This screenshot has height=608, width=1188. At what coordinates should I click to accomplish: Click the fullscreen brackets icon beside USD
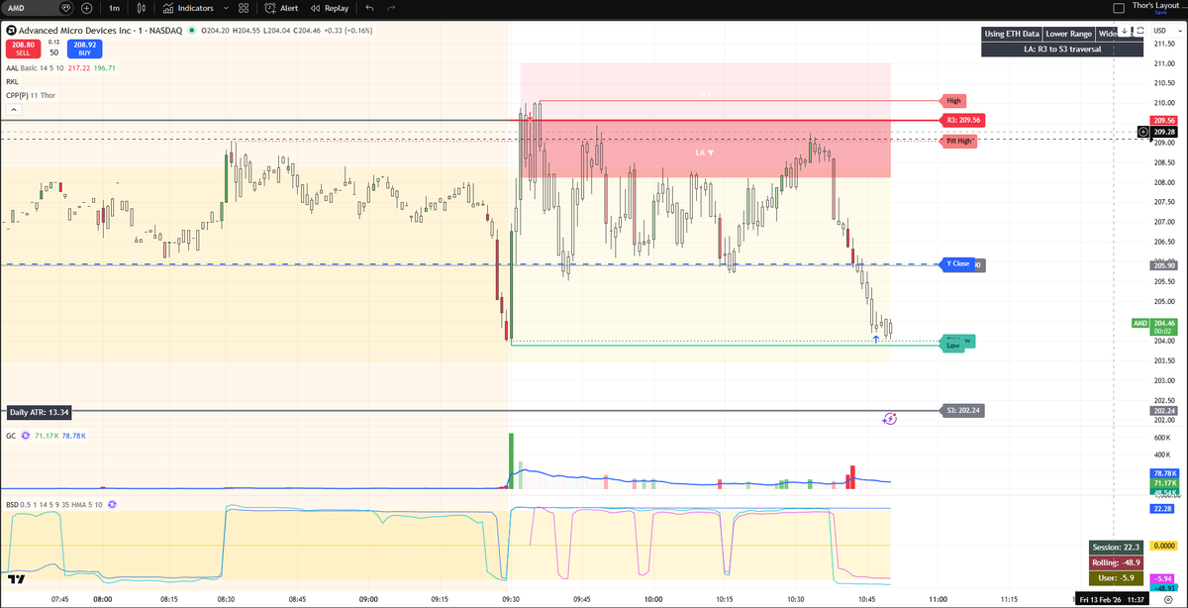pyautogui.click(x=1142, y=33)
